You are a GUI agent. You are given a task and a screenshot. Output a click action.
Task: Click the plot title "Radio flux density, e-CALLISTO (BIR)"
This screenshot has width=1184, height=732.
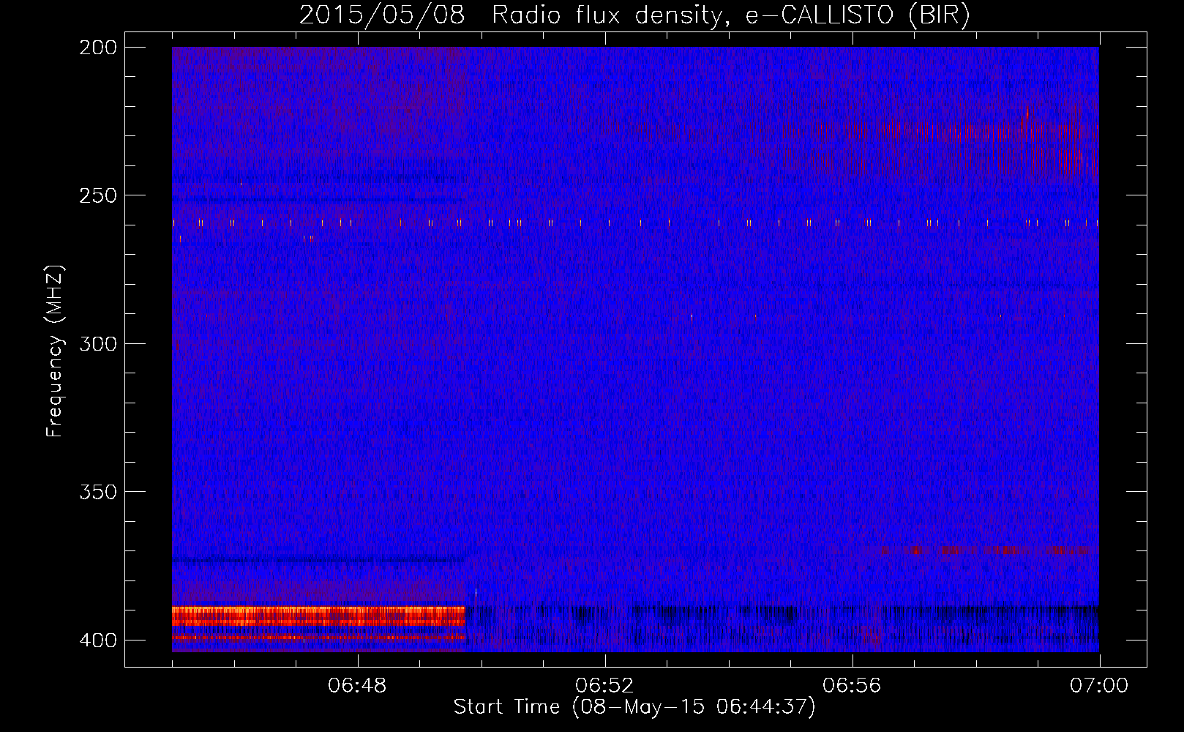coord(731,15)
